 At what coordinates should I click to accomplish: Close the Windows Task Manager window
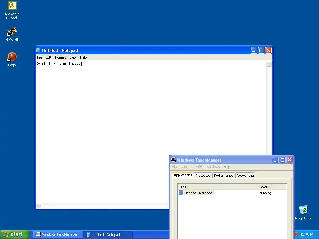pos(289,160)
